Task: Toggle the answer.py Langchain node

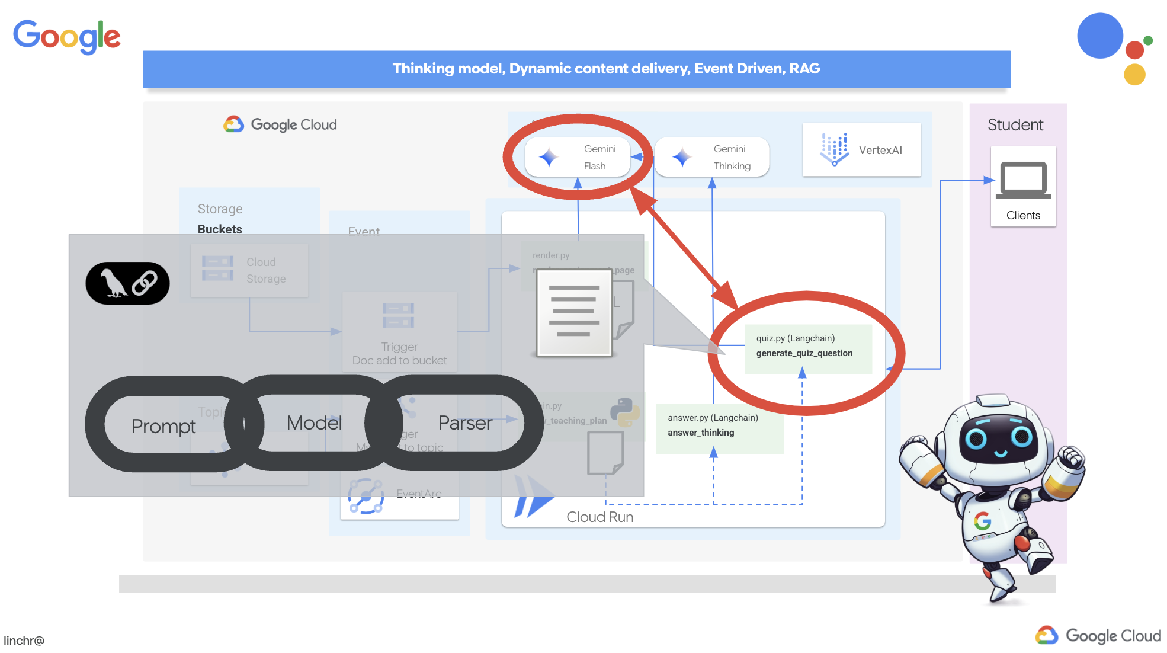Action: pyautogui.click(x=716, y=424)
